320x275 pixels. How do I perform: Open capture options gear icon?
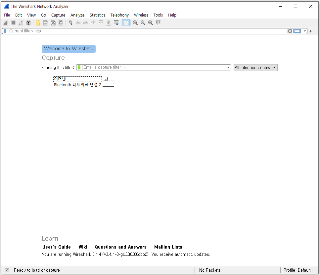[x=28, y=23]
